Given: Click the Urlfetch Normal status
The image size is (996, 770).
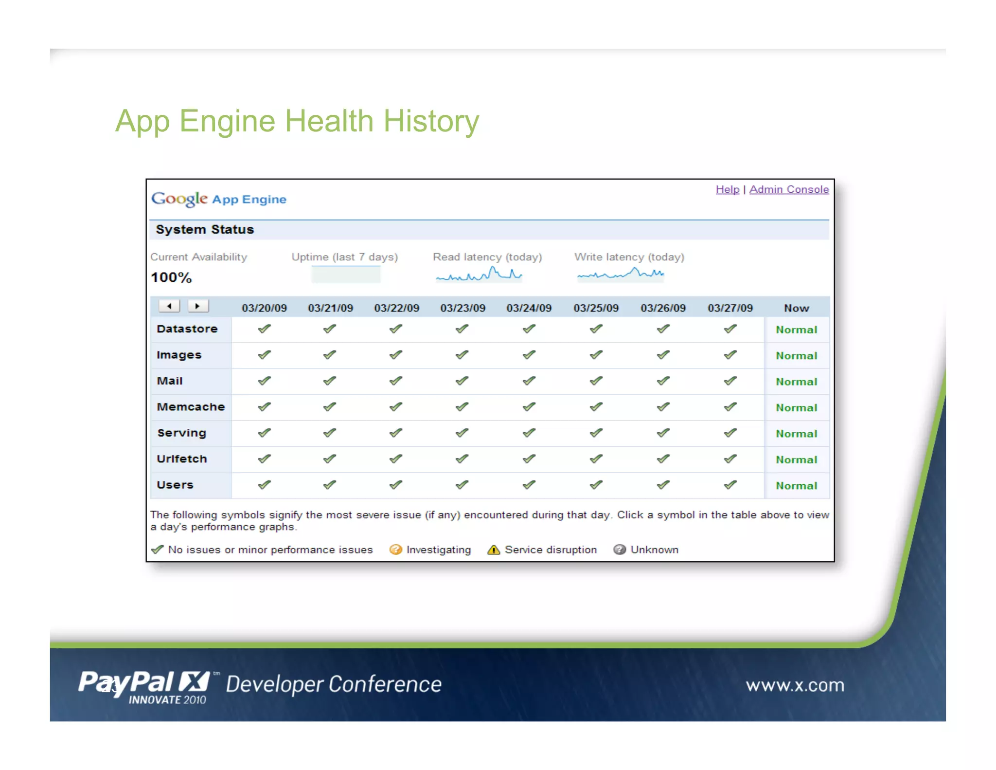Looking at the screenshot, I should tap(797, 459).
